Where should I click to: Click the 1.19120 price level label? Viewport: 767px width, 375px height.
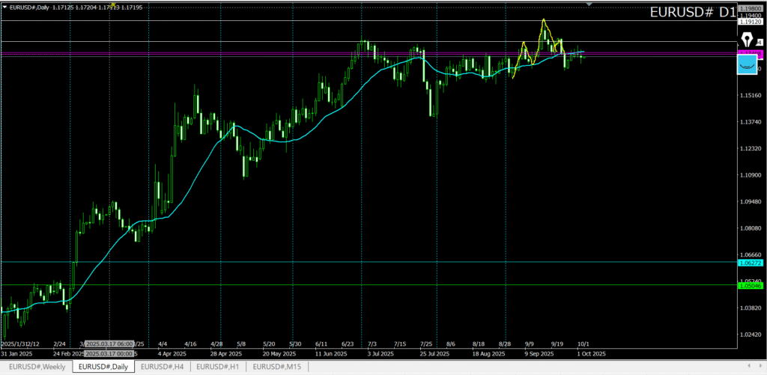tap(750, 21)
